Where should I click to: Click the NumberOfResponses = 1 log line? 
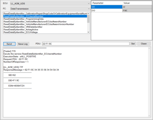16,62
